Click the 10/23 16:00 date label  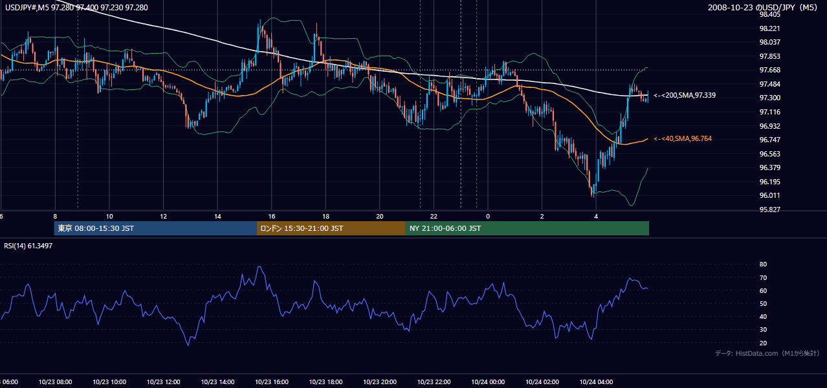pos(272,382)
